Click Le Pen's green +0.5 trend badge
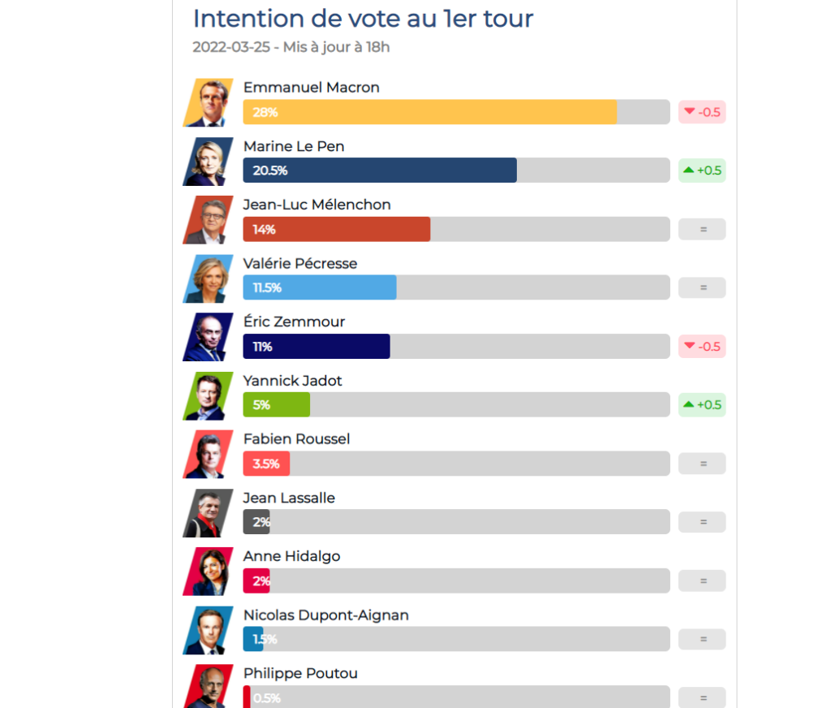Screen dimensions: 831x708 (x=702, y=171)
